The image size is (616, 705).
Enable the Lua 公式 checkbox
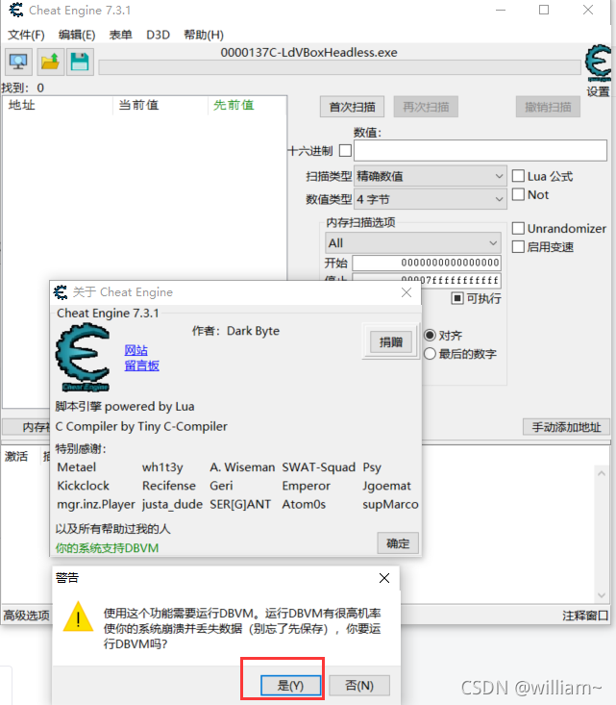point(518,176)
